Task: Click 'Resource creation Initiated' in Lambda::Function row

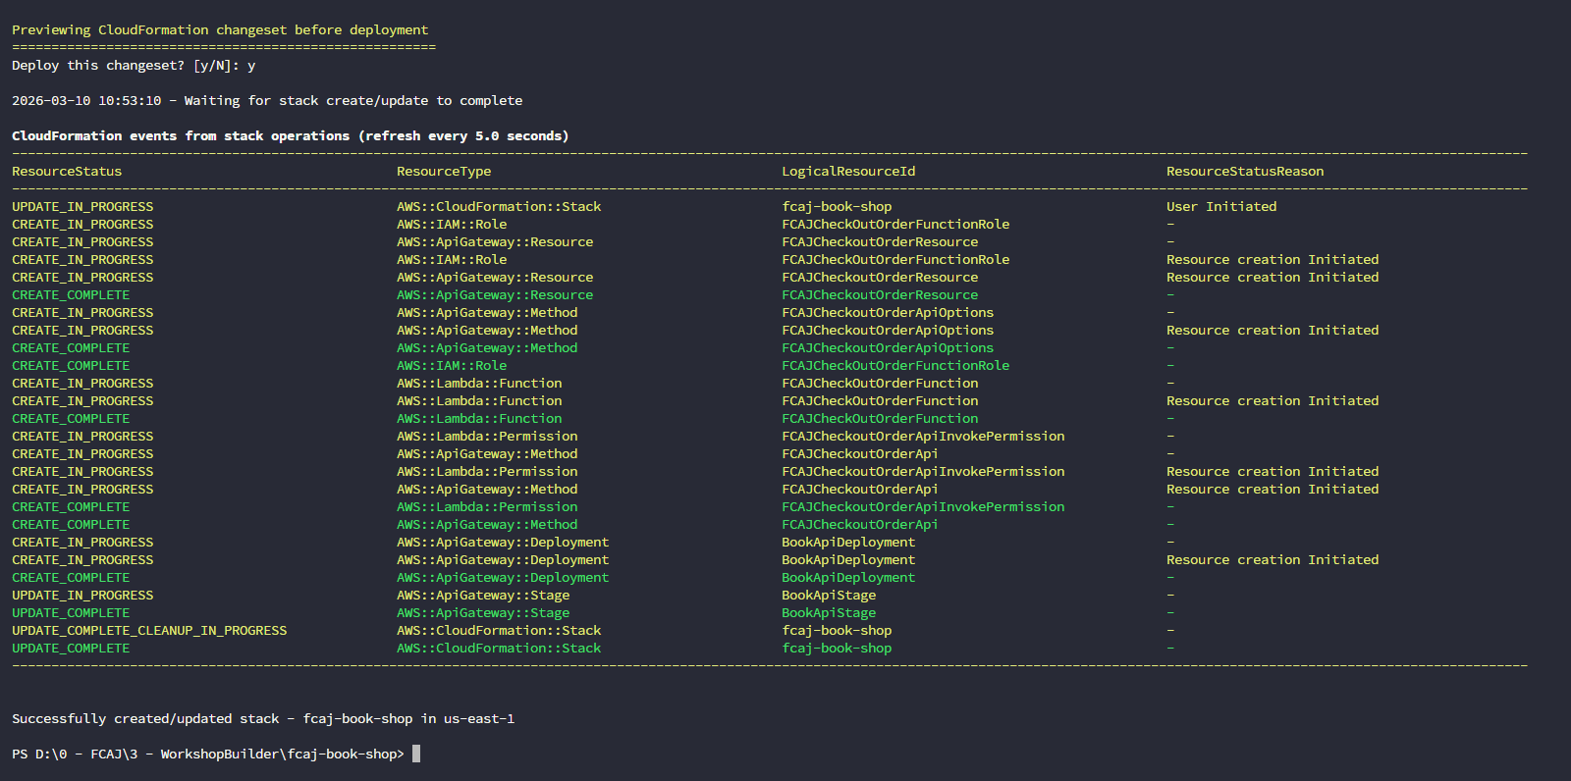Action: pos(1273,400)
